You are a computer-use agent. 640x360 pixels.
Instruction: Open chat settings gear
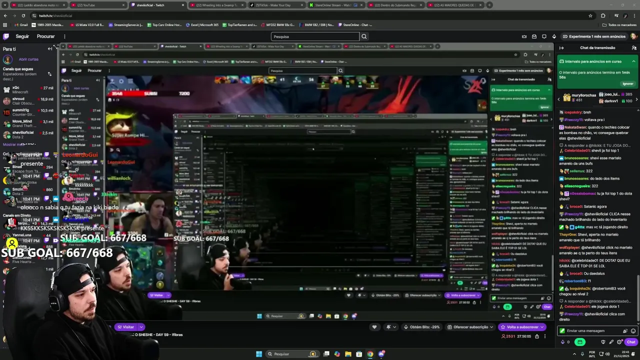pos(619,342)
